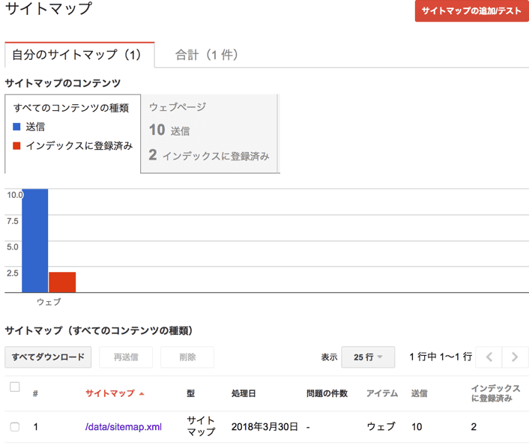Click 問題の件数 column header
Viewport: 529px width, 445px height.
[x=327, y=393]
